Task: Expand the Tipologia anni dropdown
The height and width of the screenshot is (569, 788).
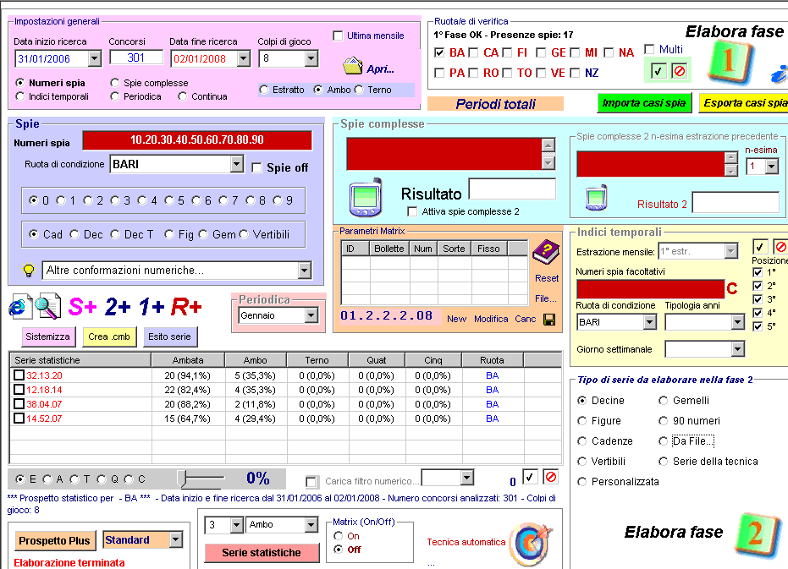Action: point(737,322)
